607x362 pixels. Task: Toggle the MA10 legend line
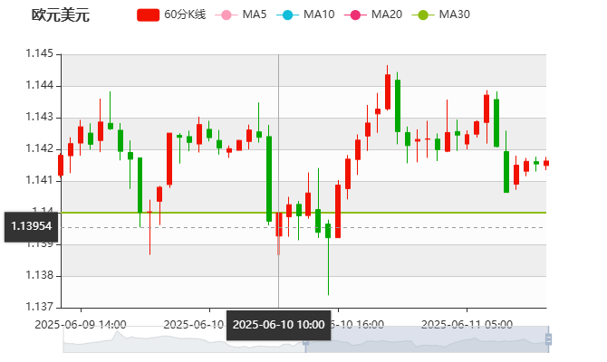tap(305, 14)
